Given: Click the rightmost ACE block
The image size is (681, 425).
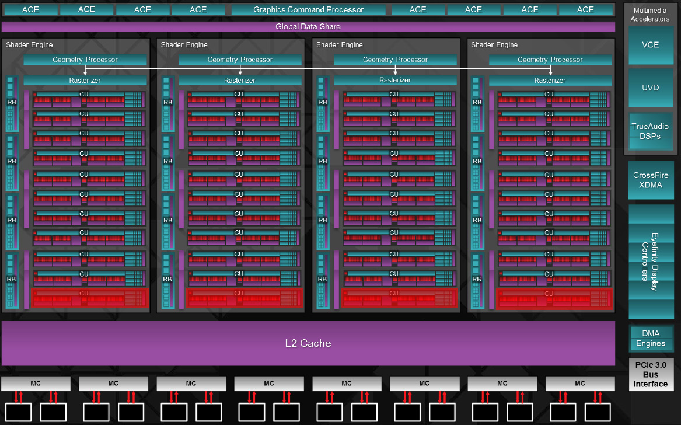Looking at the screenshot, I should coord(585,9).
